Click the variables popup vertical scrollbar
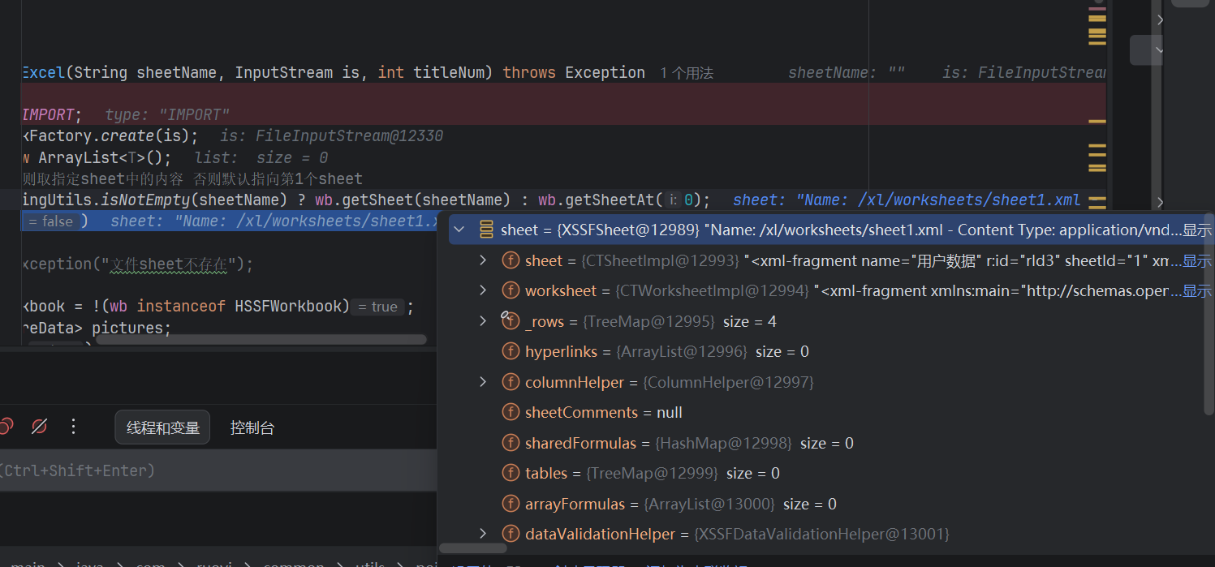1215x567 pixels. pos(1209,316)
